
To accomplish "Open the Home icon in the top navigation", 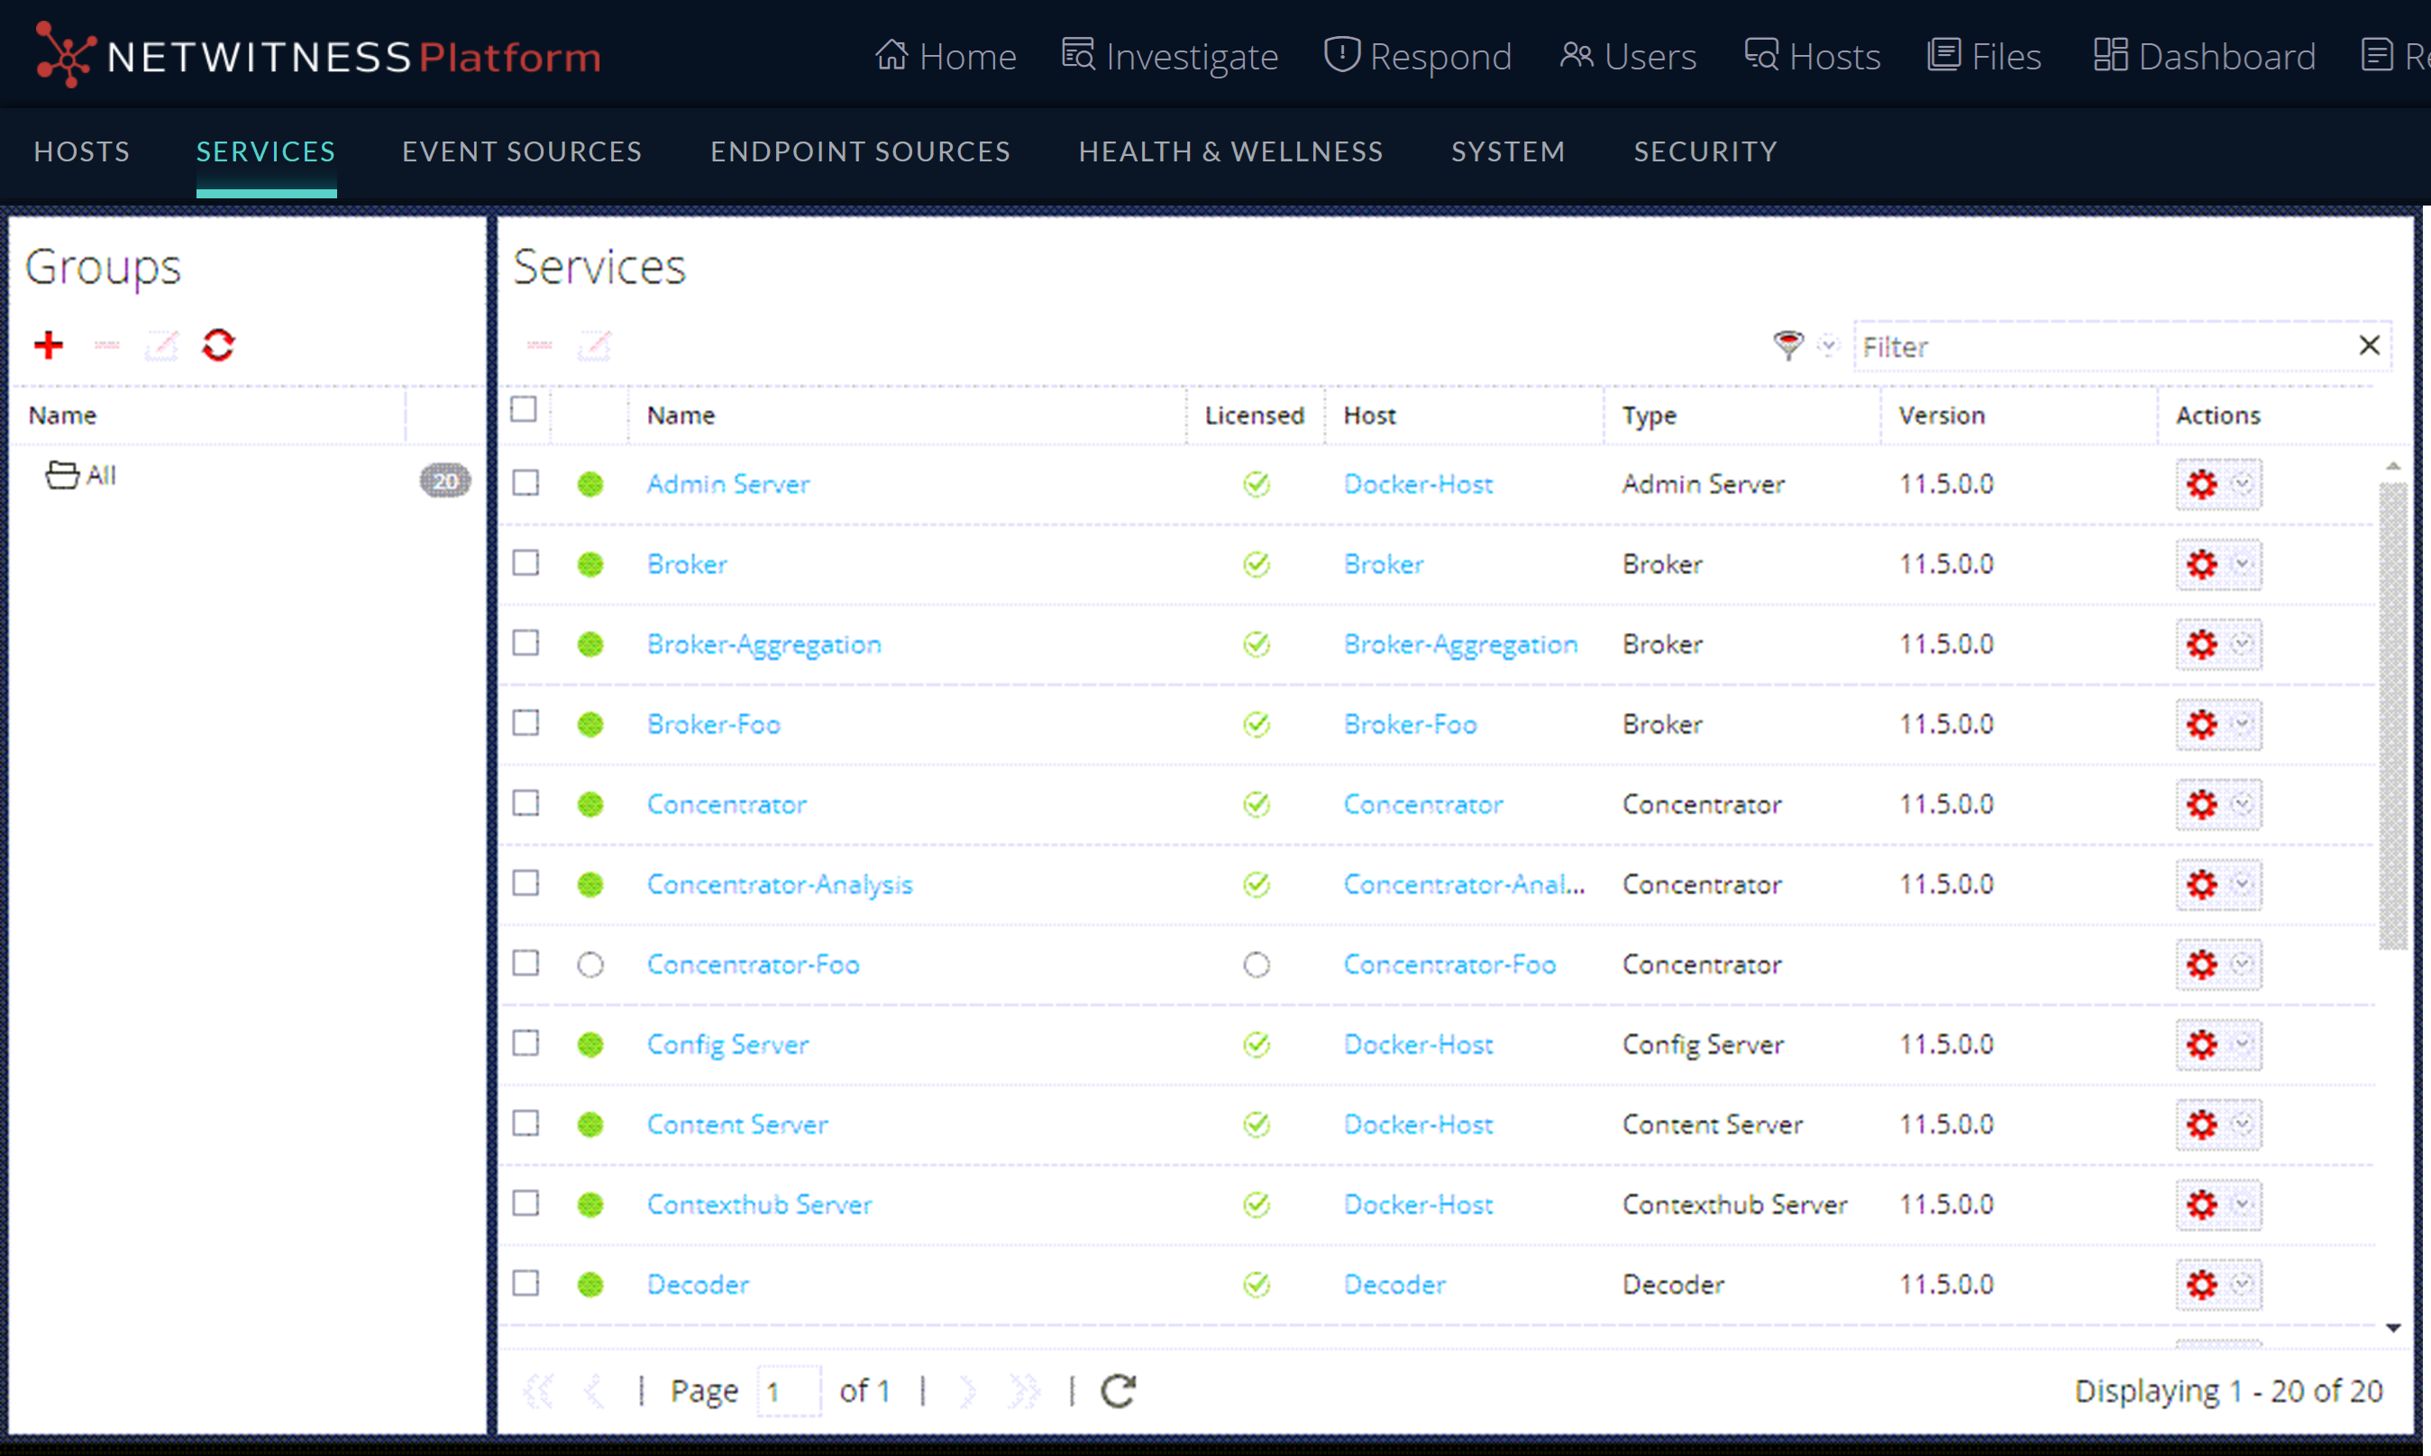I will coord(891,55).
